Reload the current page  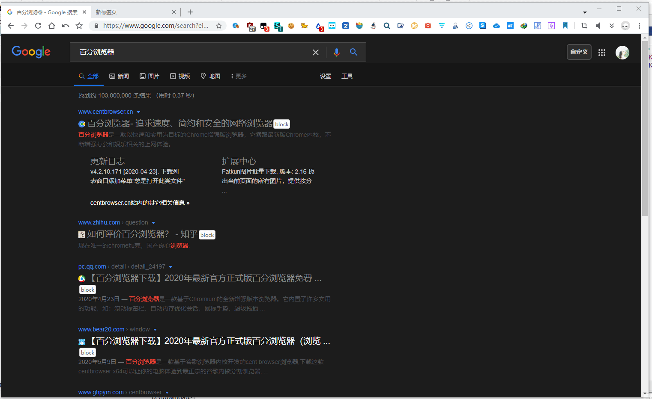pyautogui.click(x=38, y=26)
